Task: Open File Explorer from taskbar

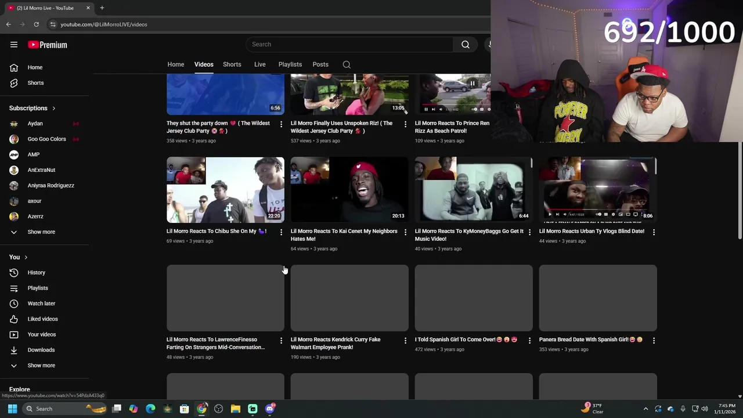Action: point(236,409)
